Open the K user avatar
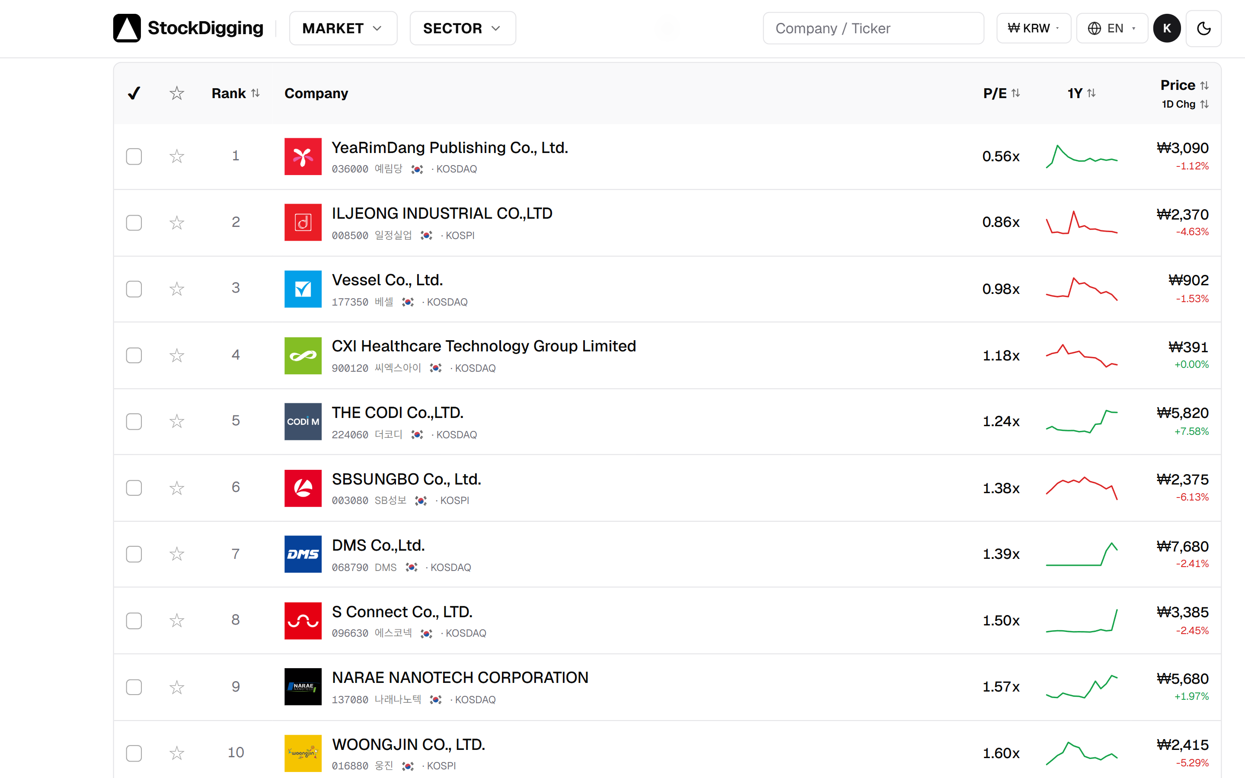Viewport: 1245px width, 778px height. (x=1167, y=28)
